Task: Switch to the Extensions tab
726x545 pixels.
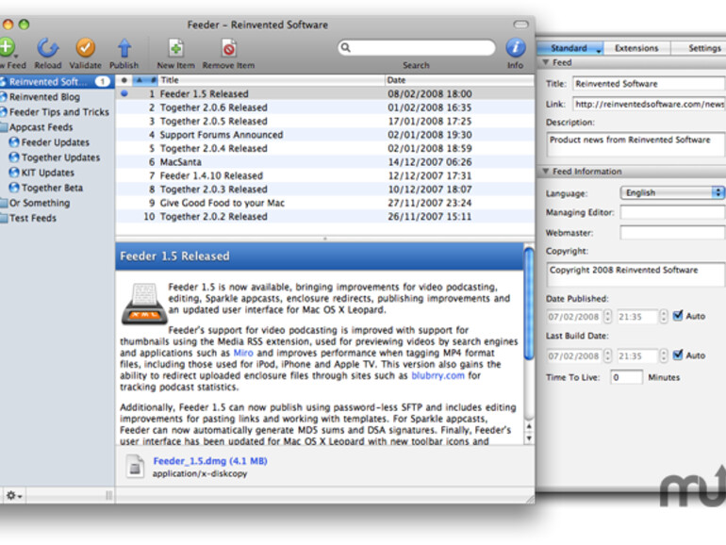Action: click(636, 48)
